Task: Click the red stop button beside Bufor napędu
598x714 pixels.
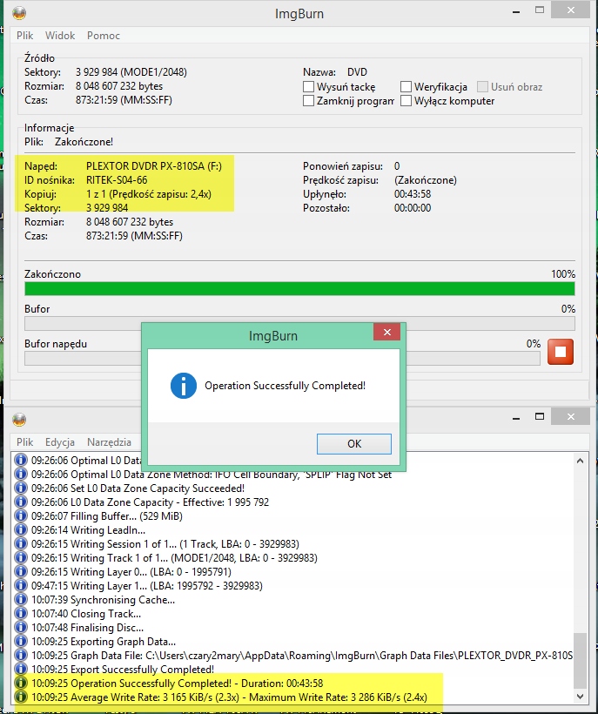Action: click(x=561, y=352)
